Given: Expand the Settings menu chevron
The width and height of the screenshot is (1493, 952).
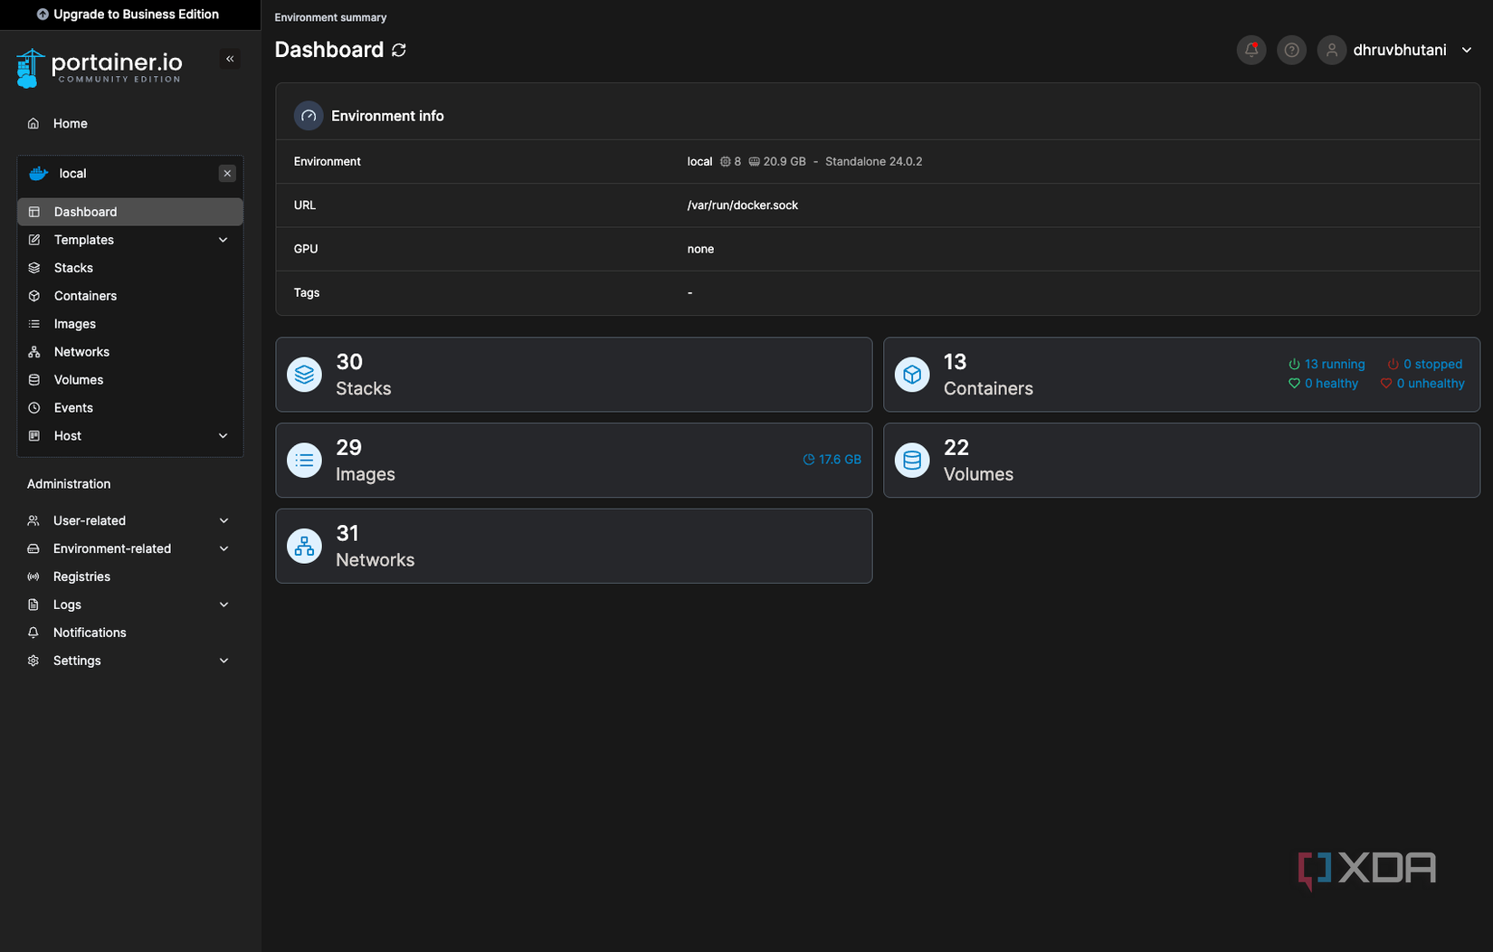Looking at the screenshot, I should [x=223, y=661].
